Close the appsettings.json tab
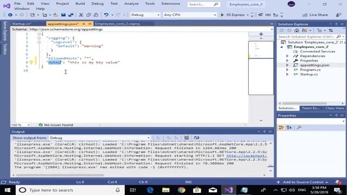Image resolution: width=347 pixels, height=195 pixels. pos(89,24)
